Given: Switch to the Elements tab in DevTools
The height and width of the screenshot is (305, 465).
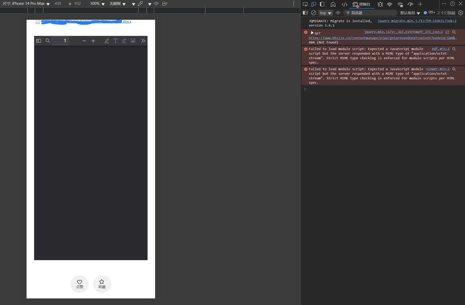Looking at the screenshot, I should (x=344, y=4).
